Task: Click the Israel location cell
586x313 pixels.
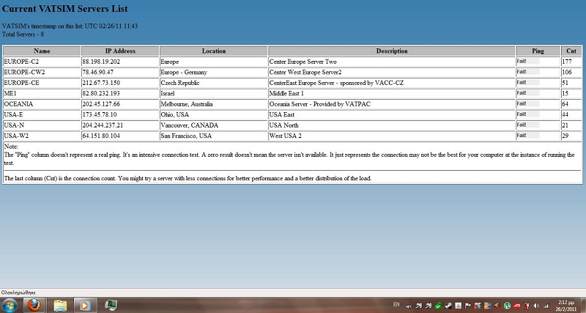Action: [214, 94]
